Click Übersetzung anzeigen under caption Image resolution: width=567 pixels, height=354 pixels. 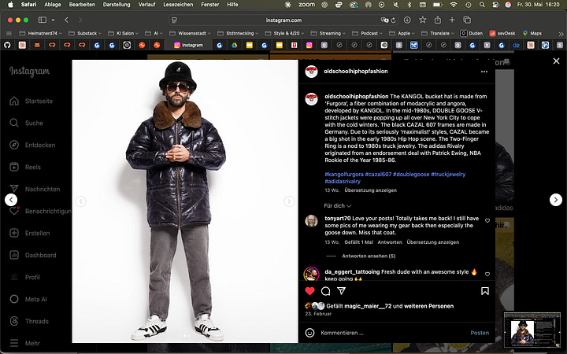coord(370,190)
